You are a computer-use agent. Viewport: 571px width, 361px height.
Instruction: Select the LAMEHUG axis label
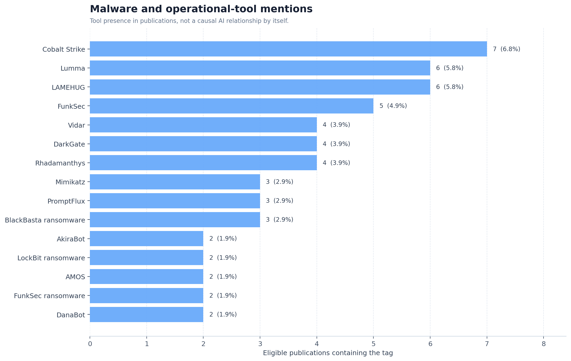pyautogui.click(x=68, y=87)
